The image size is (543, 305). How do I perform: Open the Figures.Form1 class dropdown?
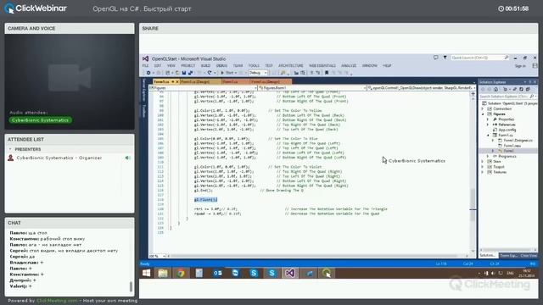[312, 88]
